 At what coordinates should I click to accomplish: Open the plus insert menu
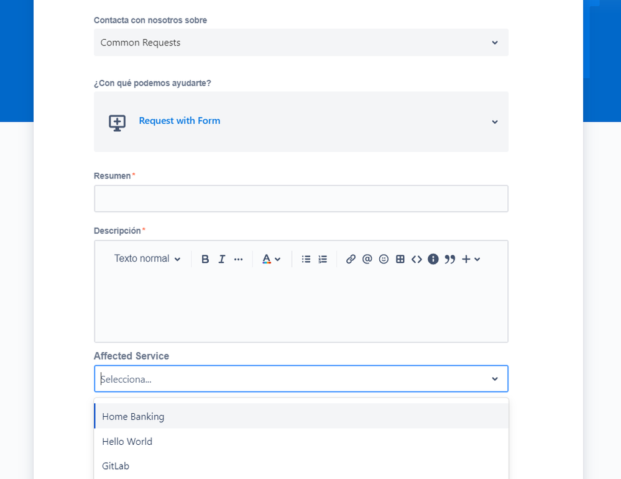(471, 259)
